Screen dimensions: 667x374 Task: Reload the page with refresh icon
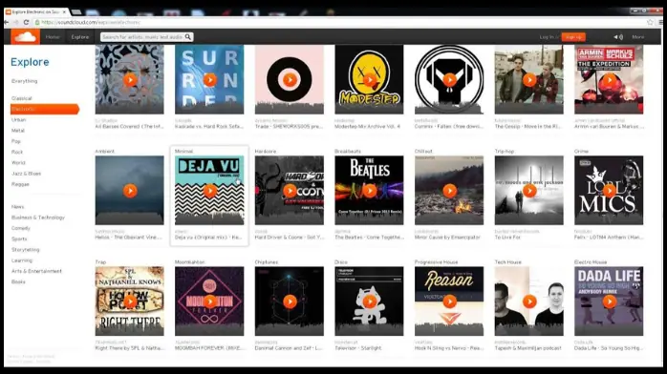(x=26, y=22)
